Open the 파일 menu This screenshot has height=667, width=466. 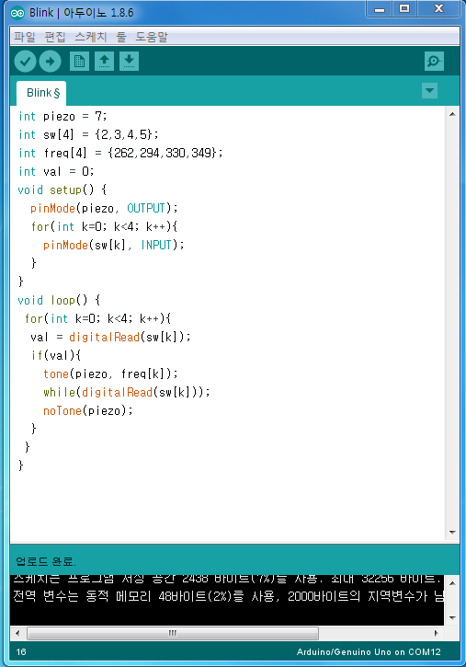pyautogui.click(x=24, y=37)
